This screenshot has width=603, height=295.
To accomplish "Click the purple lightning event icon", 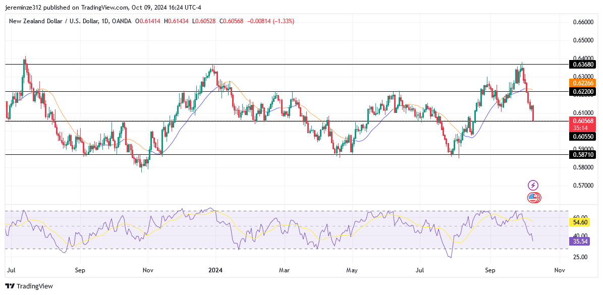I will pos(533,186).
